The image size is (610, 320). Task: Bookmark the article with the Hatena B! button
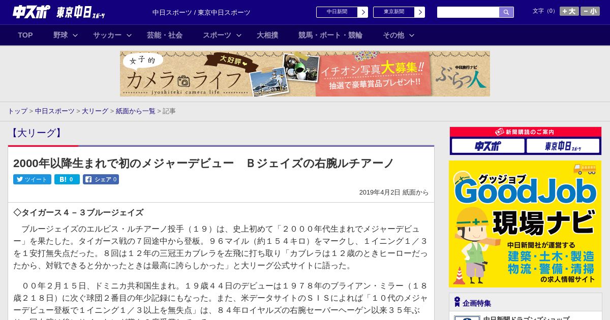pos(67,179)
